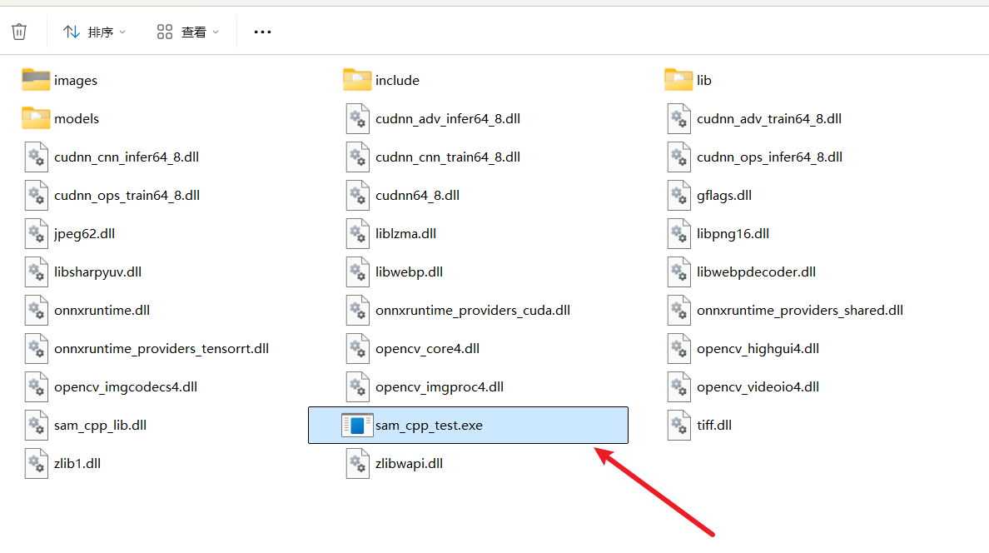Select the file named cudnn64_8.dll
The image size is (989, 553).
tap(417, 195)
